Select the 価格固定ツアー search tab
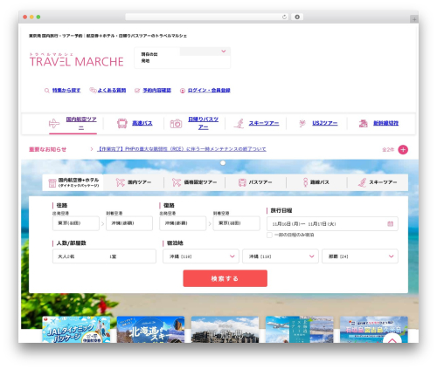This screenshot has width=437, height=369. tap(194, 182)
